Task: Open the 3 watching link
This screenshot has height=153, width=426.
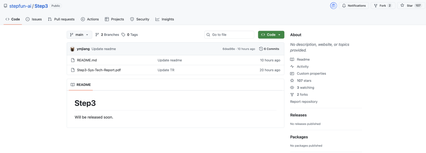Action: click(x=305, y=87)
